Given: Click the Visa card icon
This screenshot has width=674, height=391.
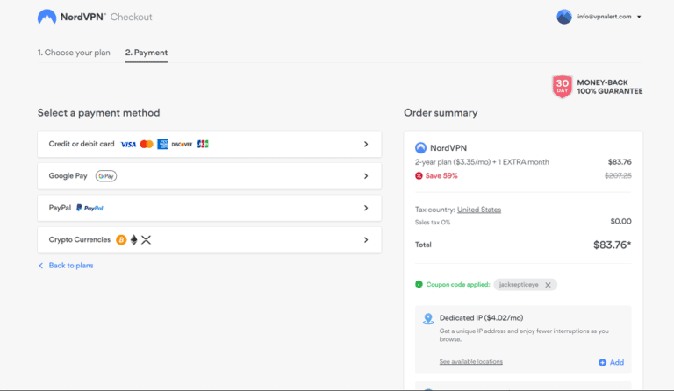Looking at the screenshot, I should 128,144.
